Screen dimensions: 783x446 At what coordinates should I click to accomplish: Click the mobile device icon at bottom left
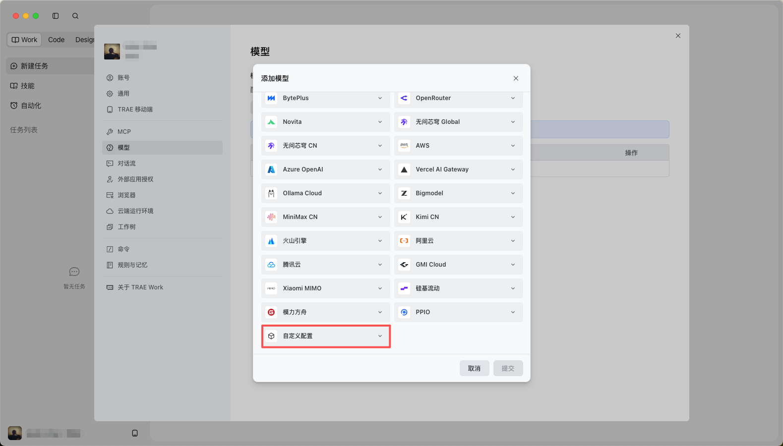[135, 433]
